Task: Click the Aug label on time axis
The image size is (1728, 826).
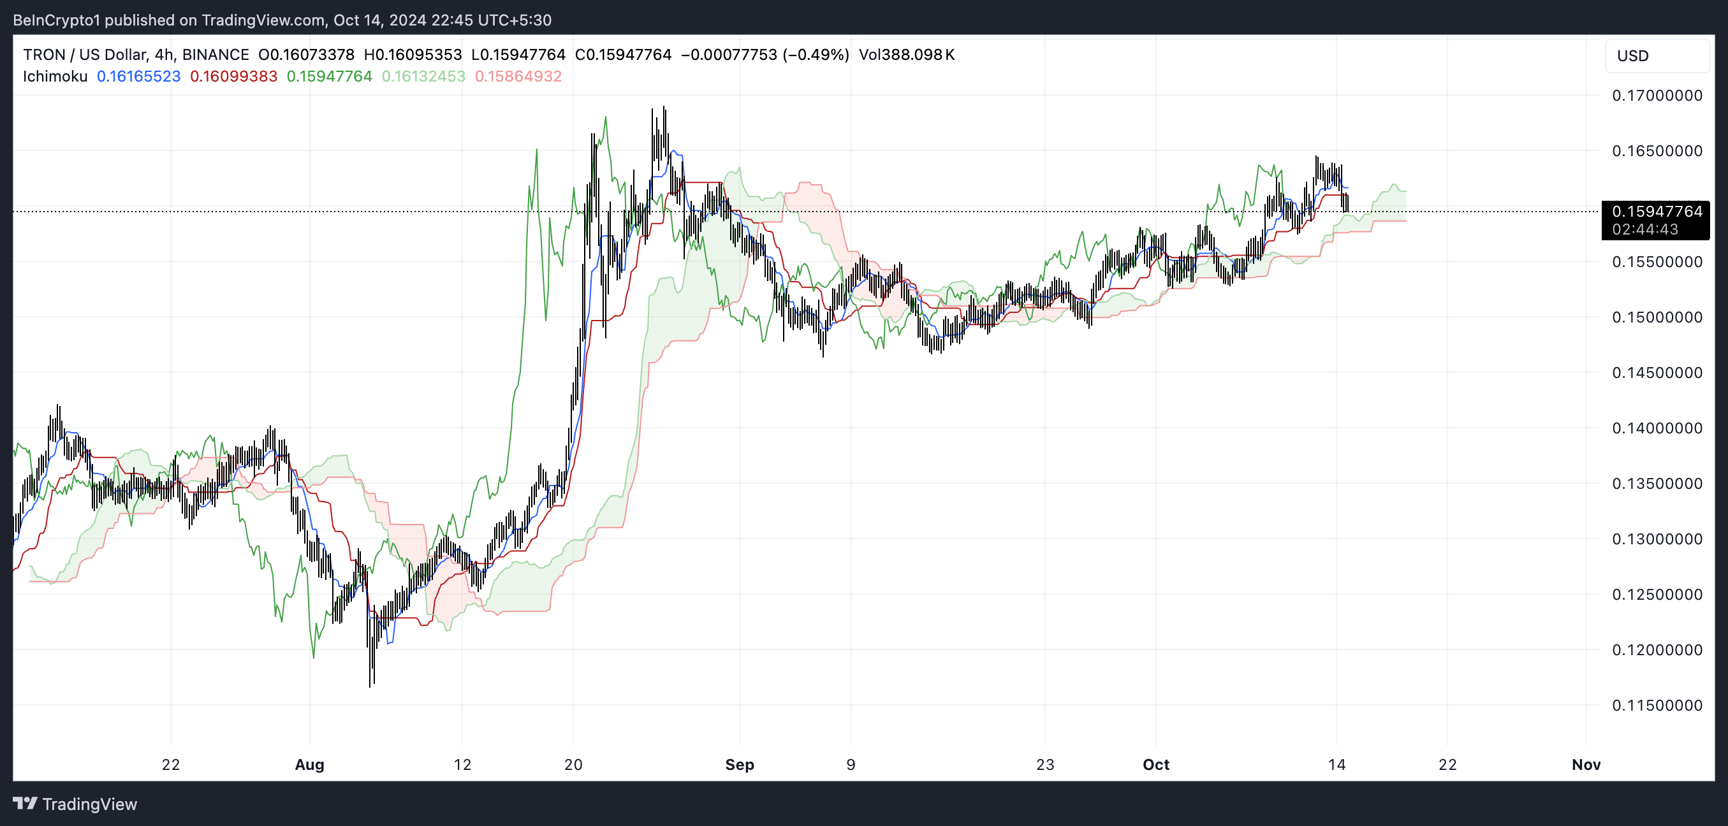Action: pyautogui.click(x=309, y=764)
